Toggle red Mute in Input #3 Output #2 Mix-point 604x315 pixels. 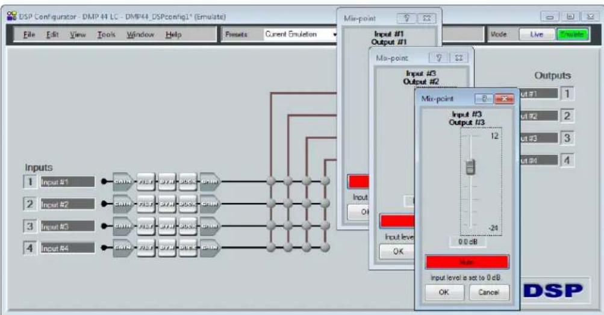pyautogui.click(x=397, y=221)
